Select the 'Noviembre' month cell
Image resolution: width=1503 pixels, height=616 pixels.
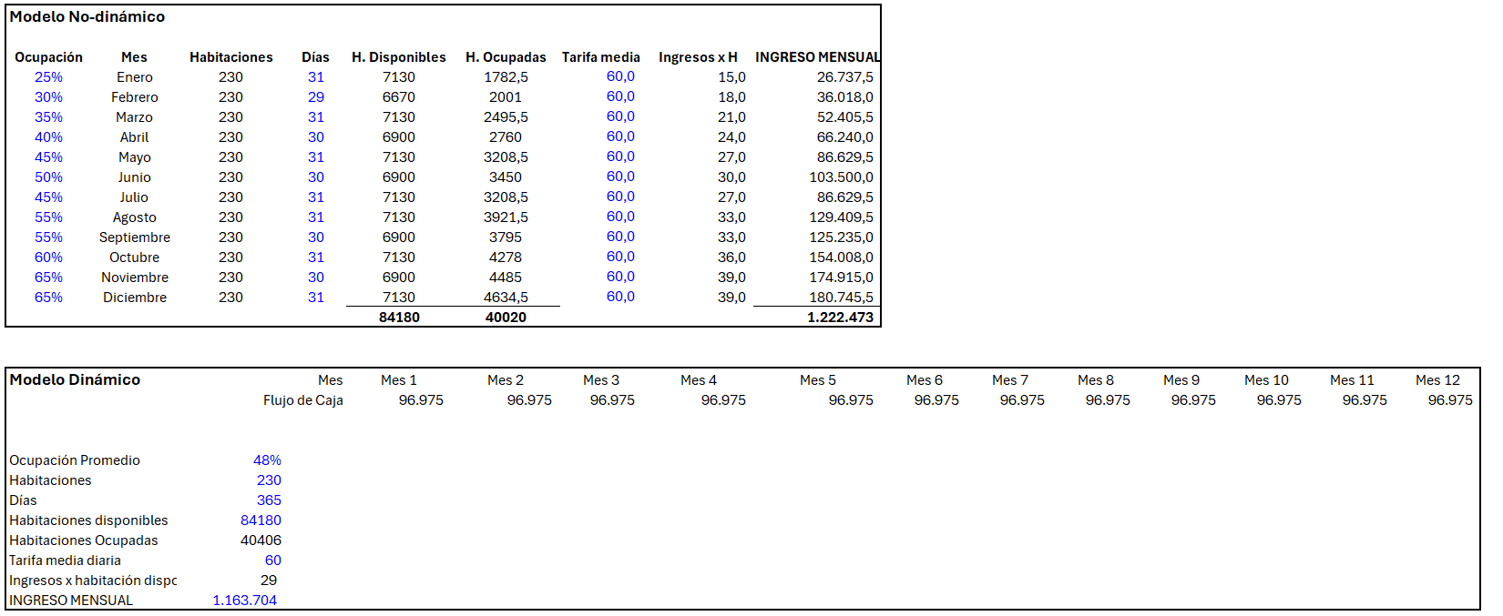click(135, 278)
